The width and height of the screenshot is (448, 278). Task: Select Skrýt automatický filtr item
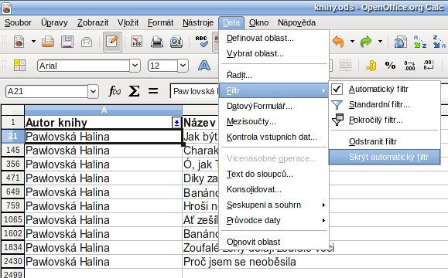point(385,157)
